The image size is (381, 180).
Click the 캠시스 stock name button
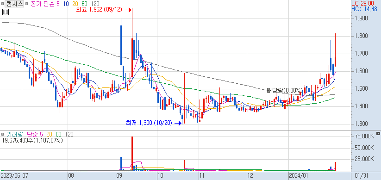[x=14, y=4]
